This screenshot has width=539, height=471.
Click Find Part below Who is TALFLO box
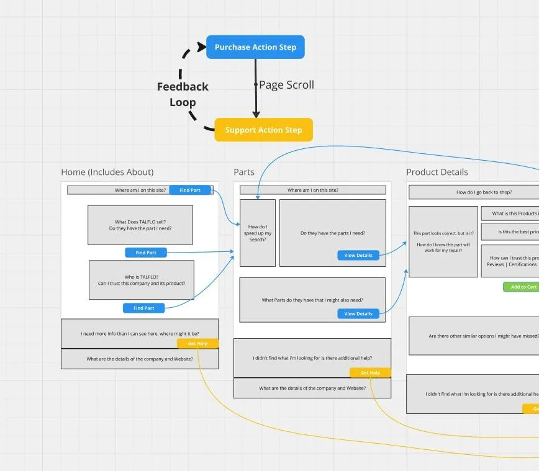[x=143, y=308]
